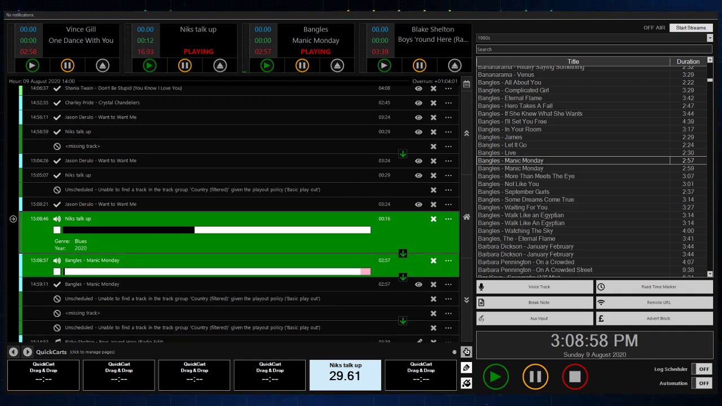Open more options for Jason Derulo 14:56:11
Screen dimensions: 722x406
pyautogui.click(x=448, y=117)
